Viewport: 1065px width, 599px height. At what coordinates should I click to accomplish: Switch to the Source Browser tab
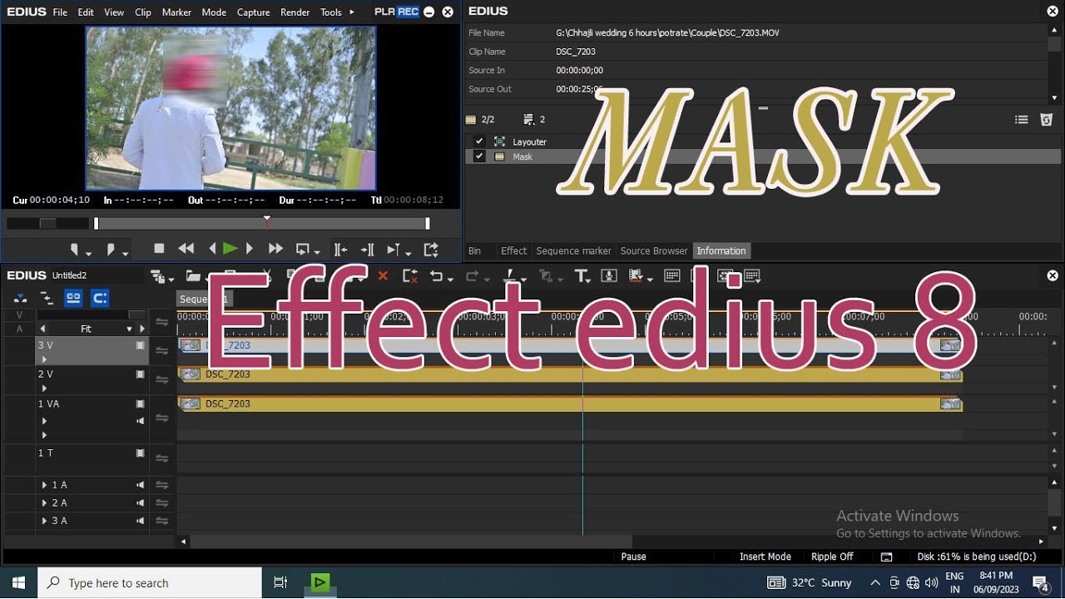pos(654,250)
